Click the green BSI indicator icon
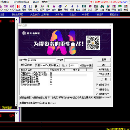Viewport: 130px width, 130px height. pyautogui.click(x=84, y=8)
